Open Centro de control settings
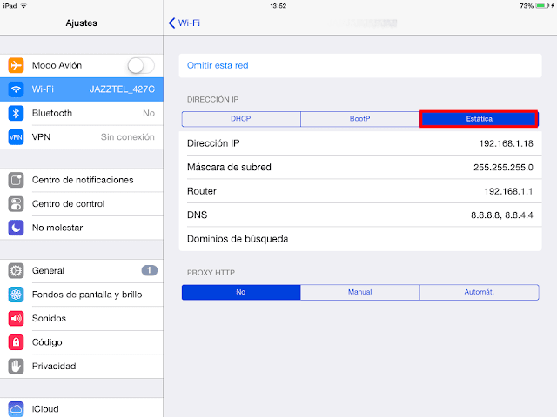 [x=82, y=204]
